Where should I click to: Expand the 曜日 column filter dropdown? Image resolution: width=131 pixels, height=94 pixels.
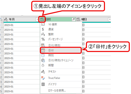click(110, 19)
